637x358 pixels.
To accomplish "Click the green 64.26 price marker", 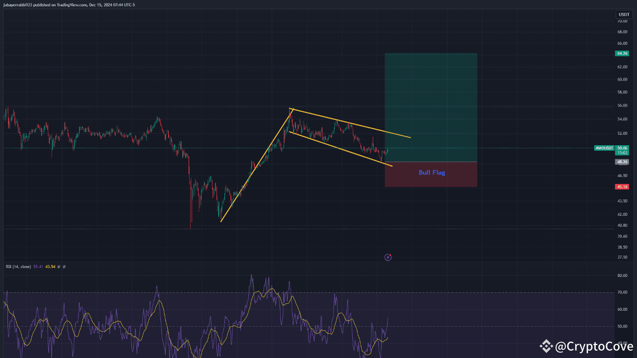I will click(622, 53).
